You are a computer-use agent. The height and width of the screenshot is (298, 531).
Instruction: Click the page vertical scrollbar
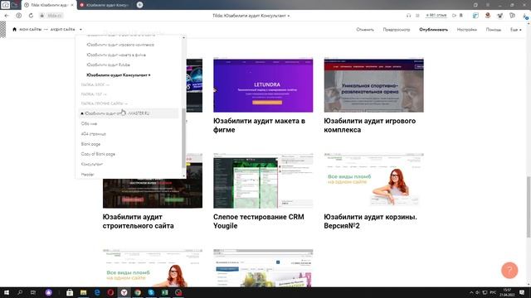tap(529, 207)
